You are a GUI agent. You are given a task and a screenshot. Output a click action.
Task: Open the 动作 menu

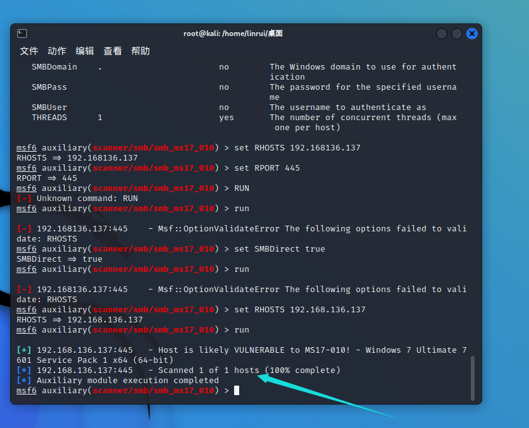tap(57, 51)
